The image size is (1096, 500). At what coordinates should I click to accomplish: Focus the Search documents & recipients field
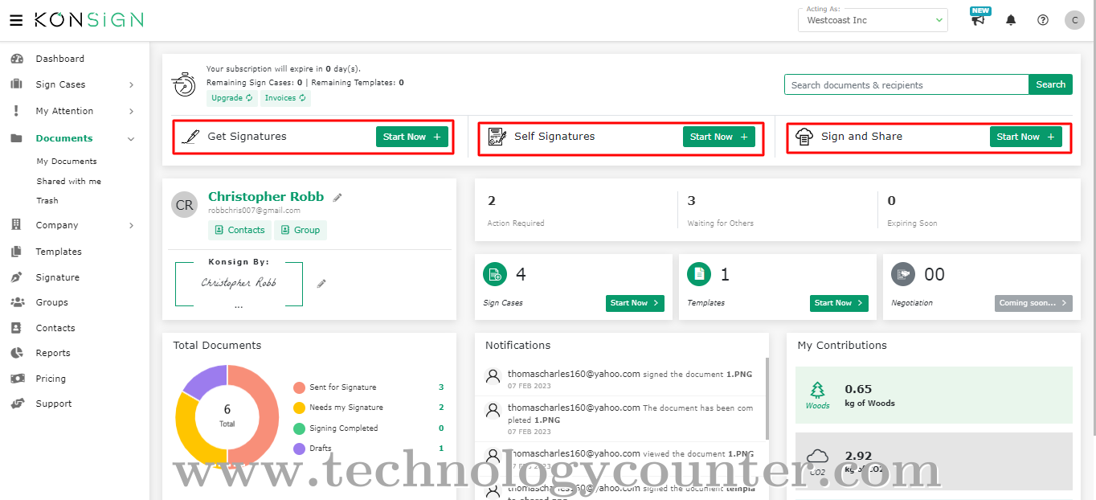click(x=906, y=84)
